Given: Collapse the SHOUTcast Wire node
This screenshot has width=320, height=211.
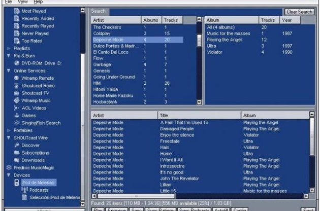Looking at the screenshot, I should coord(9,138).
